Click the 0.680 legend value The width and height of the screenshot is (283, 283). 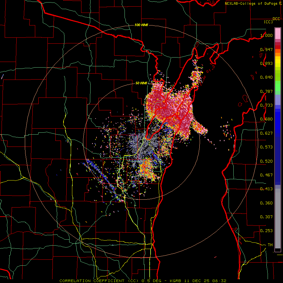click(266, 119)
